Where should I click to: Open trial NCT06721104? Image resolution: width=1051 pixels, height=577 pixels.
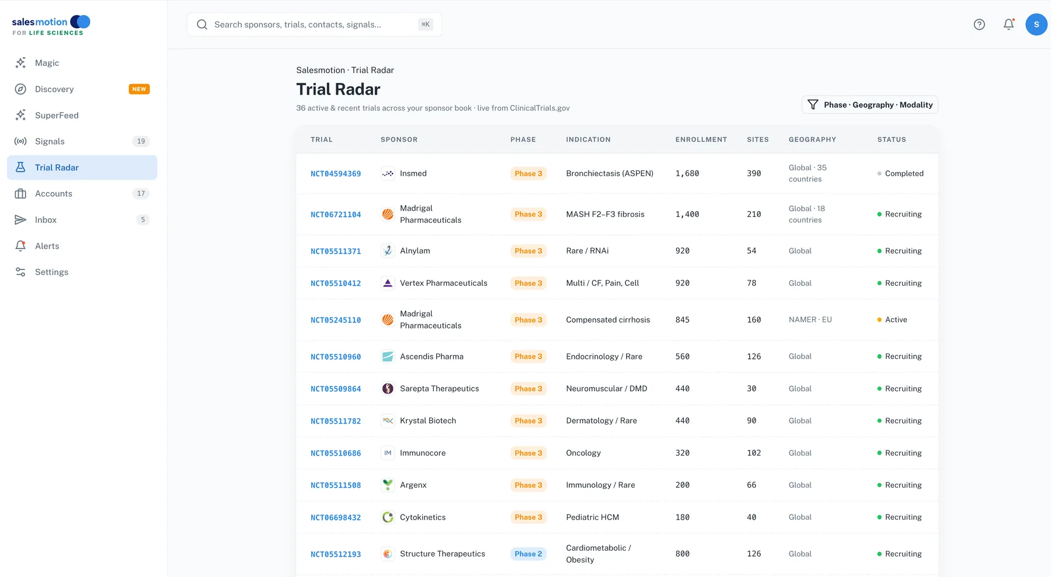coord(336,215)
